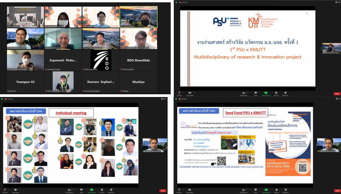Click Share Screen in the Individual meeting window

tap(92, 191)
